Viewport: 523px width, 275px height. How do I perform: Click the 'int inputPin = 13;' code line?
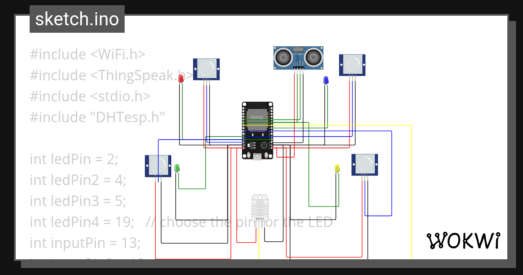tap(85, 243)
